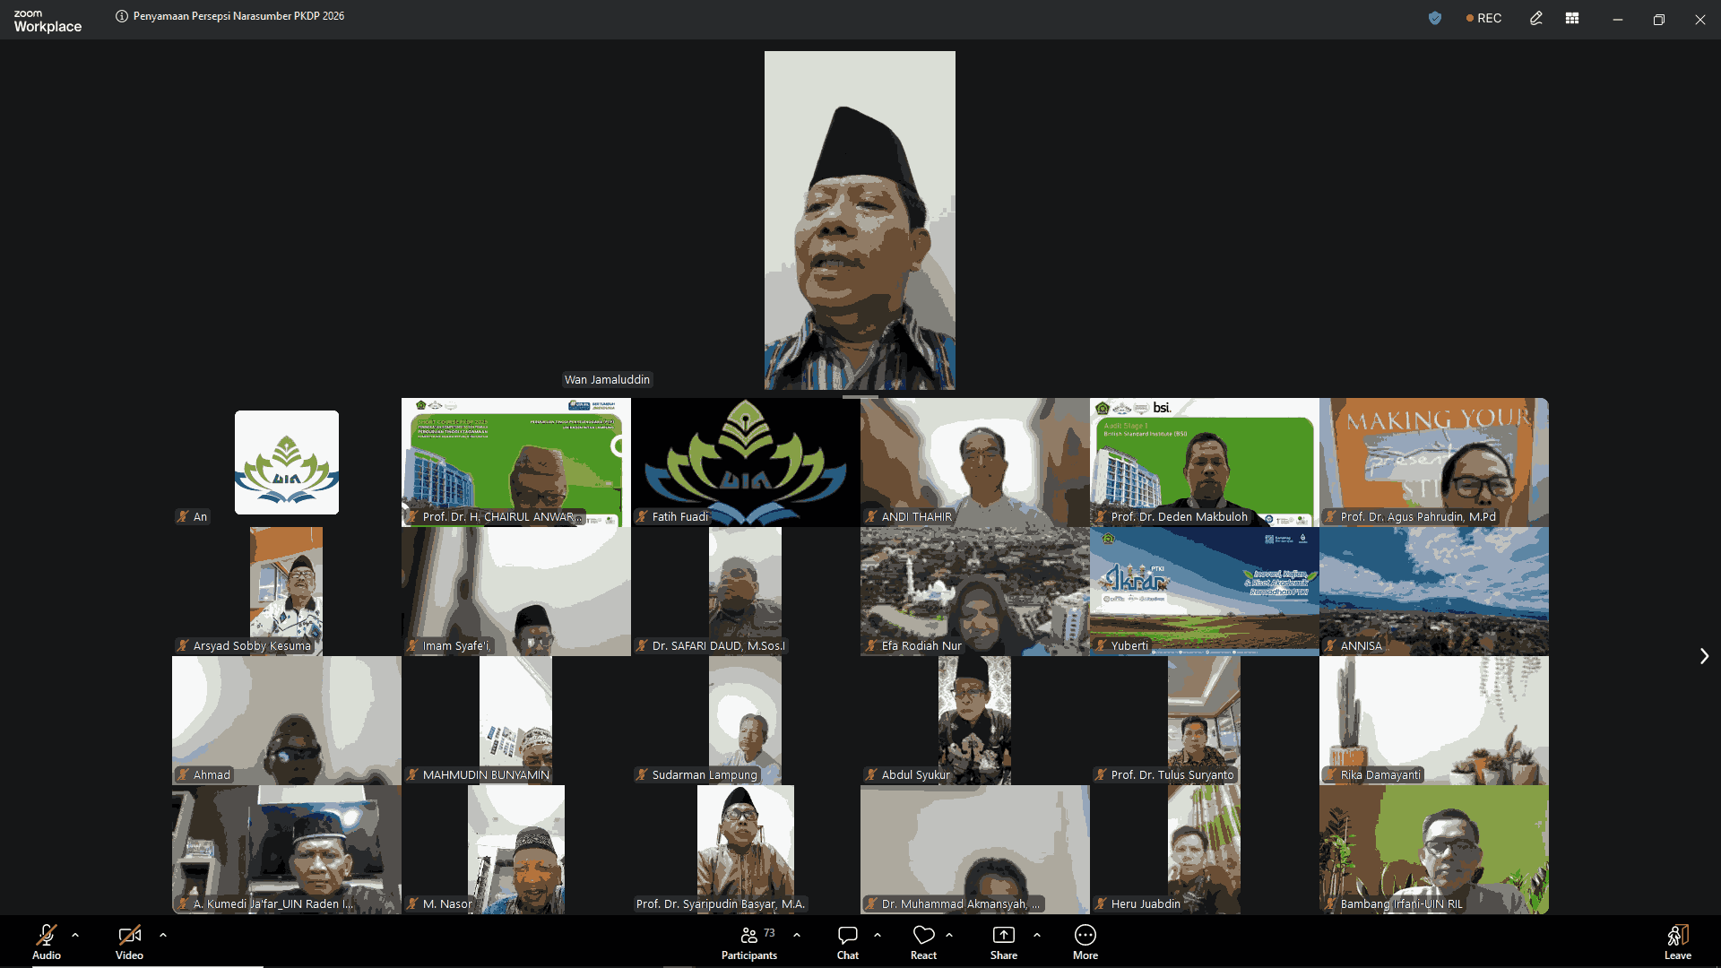The width and height of the screenshot is (1721, 968).
Task: Select Abdul Syukur video tile
Action: 975,721
